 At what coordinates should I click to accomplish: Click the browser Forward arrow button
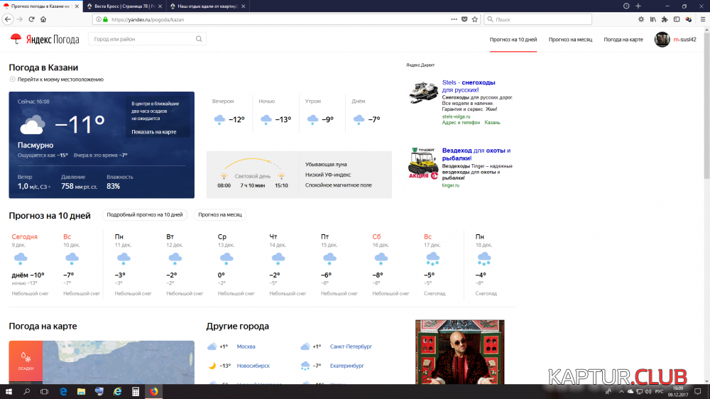coord(19,19)
